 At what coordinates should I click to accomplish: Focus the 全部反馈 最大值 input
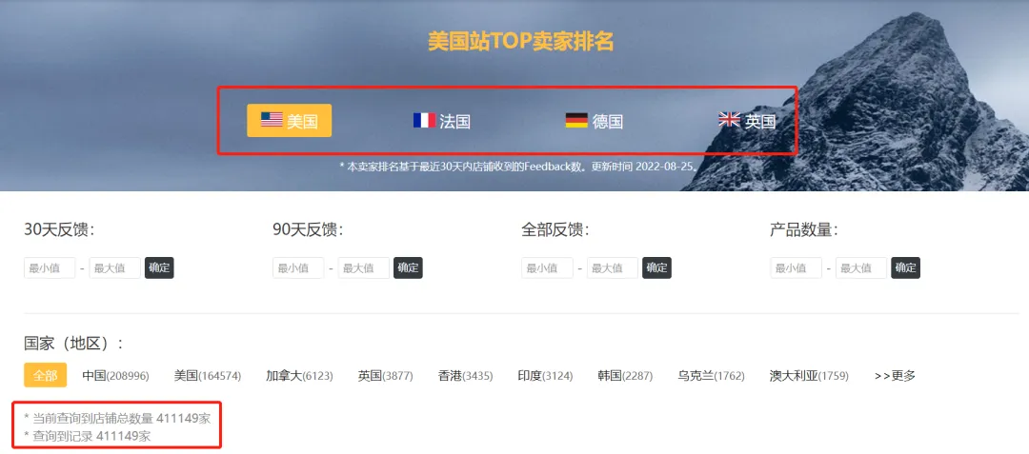point(613,268)
